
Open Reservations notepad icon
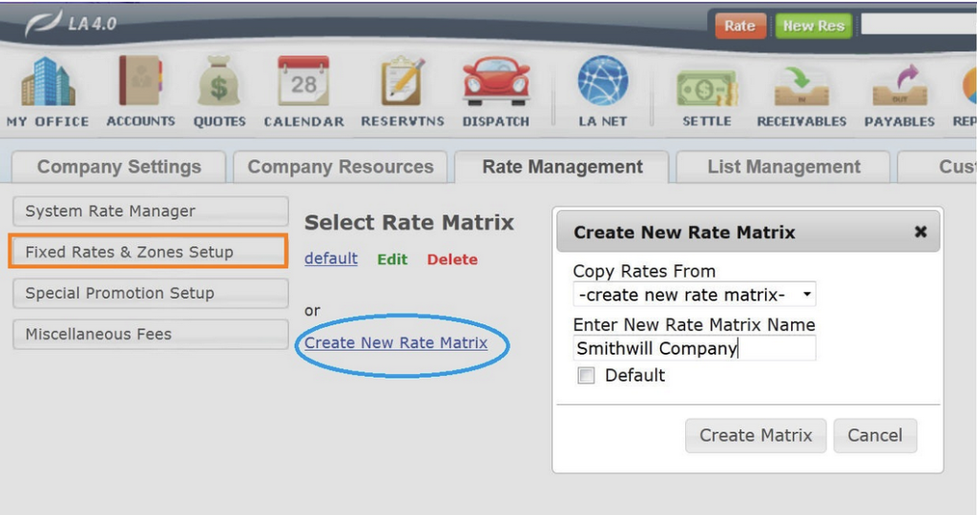(405, 83)
